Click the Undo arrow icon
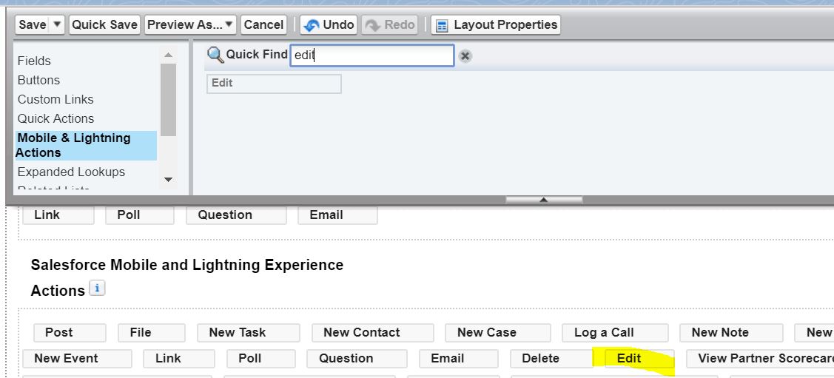This screenshot has width=834, height=378. click(312, 25)
